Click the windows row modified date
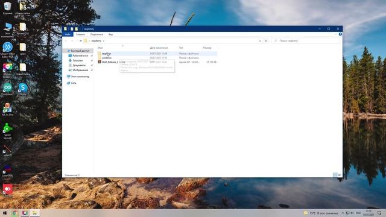 pyautogui.click(x=159, y=58)
